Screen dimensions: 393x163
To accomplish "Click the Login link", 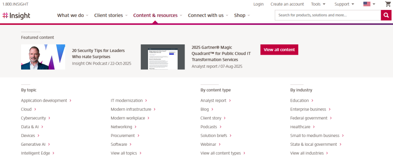I will pos(258,4).
